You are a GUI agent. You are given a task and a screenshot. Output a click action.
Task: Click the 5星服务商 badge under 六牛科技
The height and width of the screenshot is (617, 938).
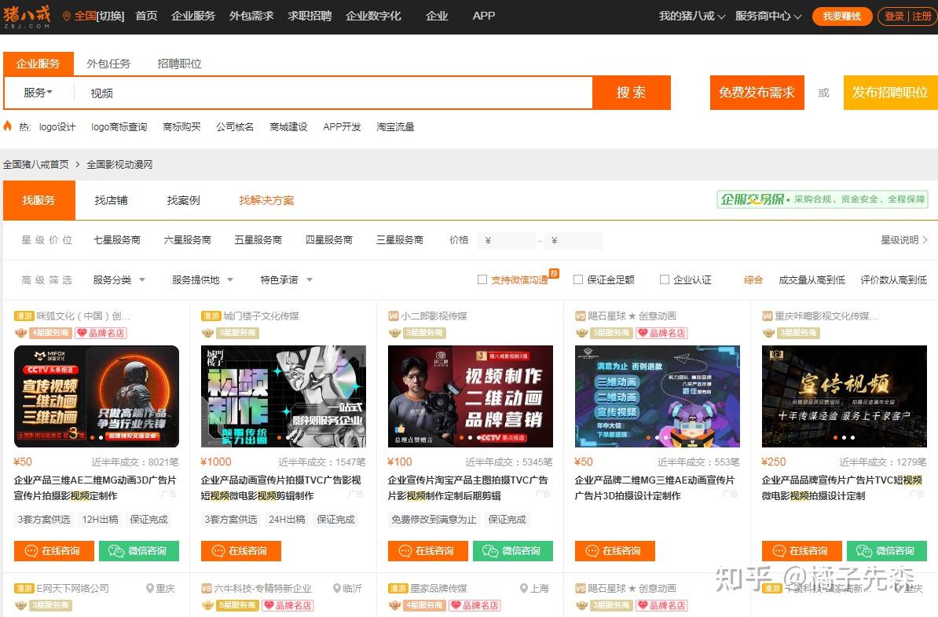[237, 606]
